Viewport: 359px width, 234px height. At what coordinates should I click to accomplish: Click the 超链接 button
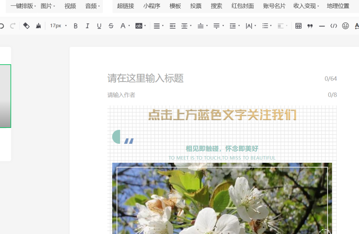coord(125,6)
